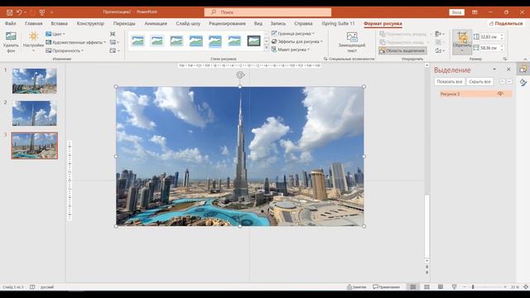Apply the black frame picture style
This screenshot has height=298, width=530.
(x=254, y=41)
